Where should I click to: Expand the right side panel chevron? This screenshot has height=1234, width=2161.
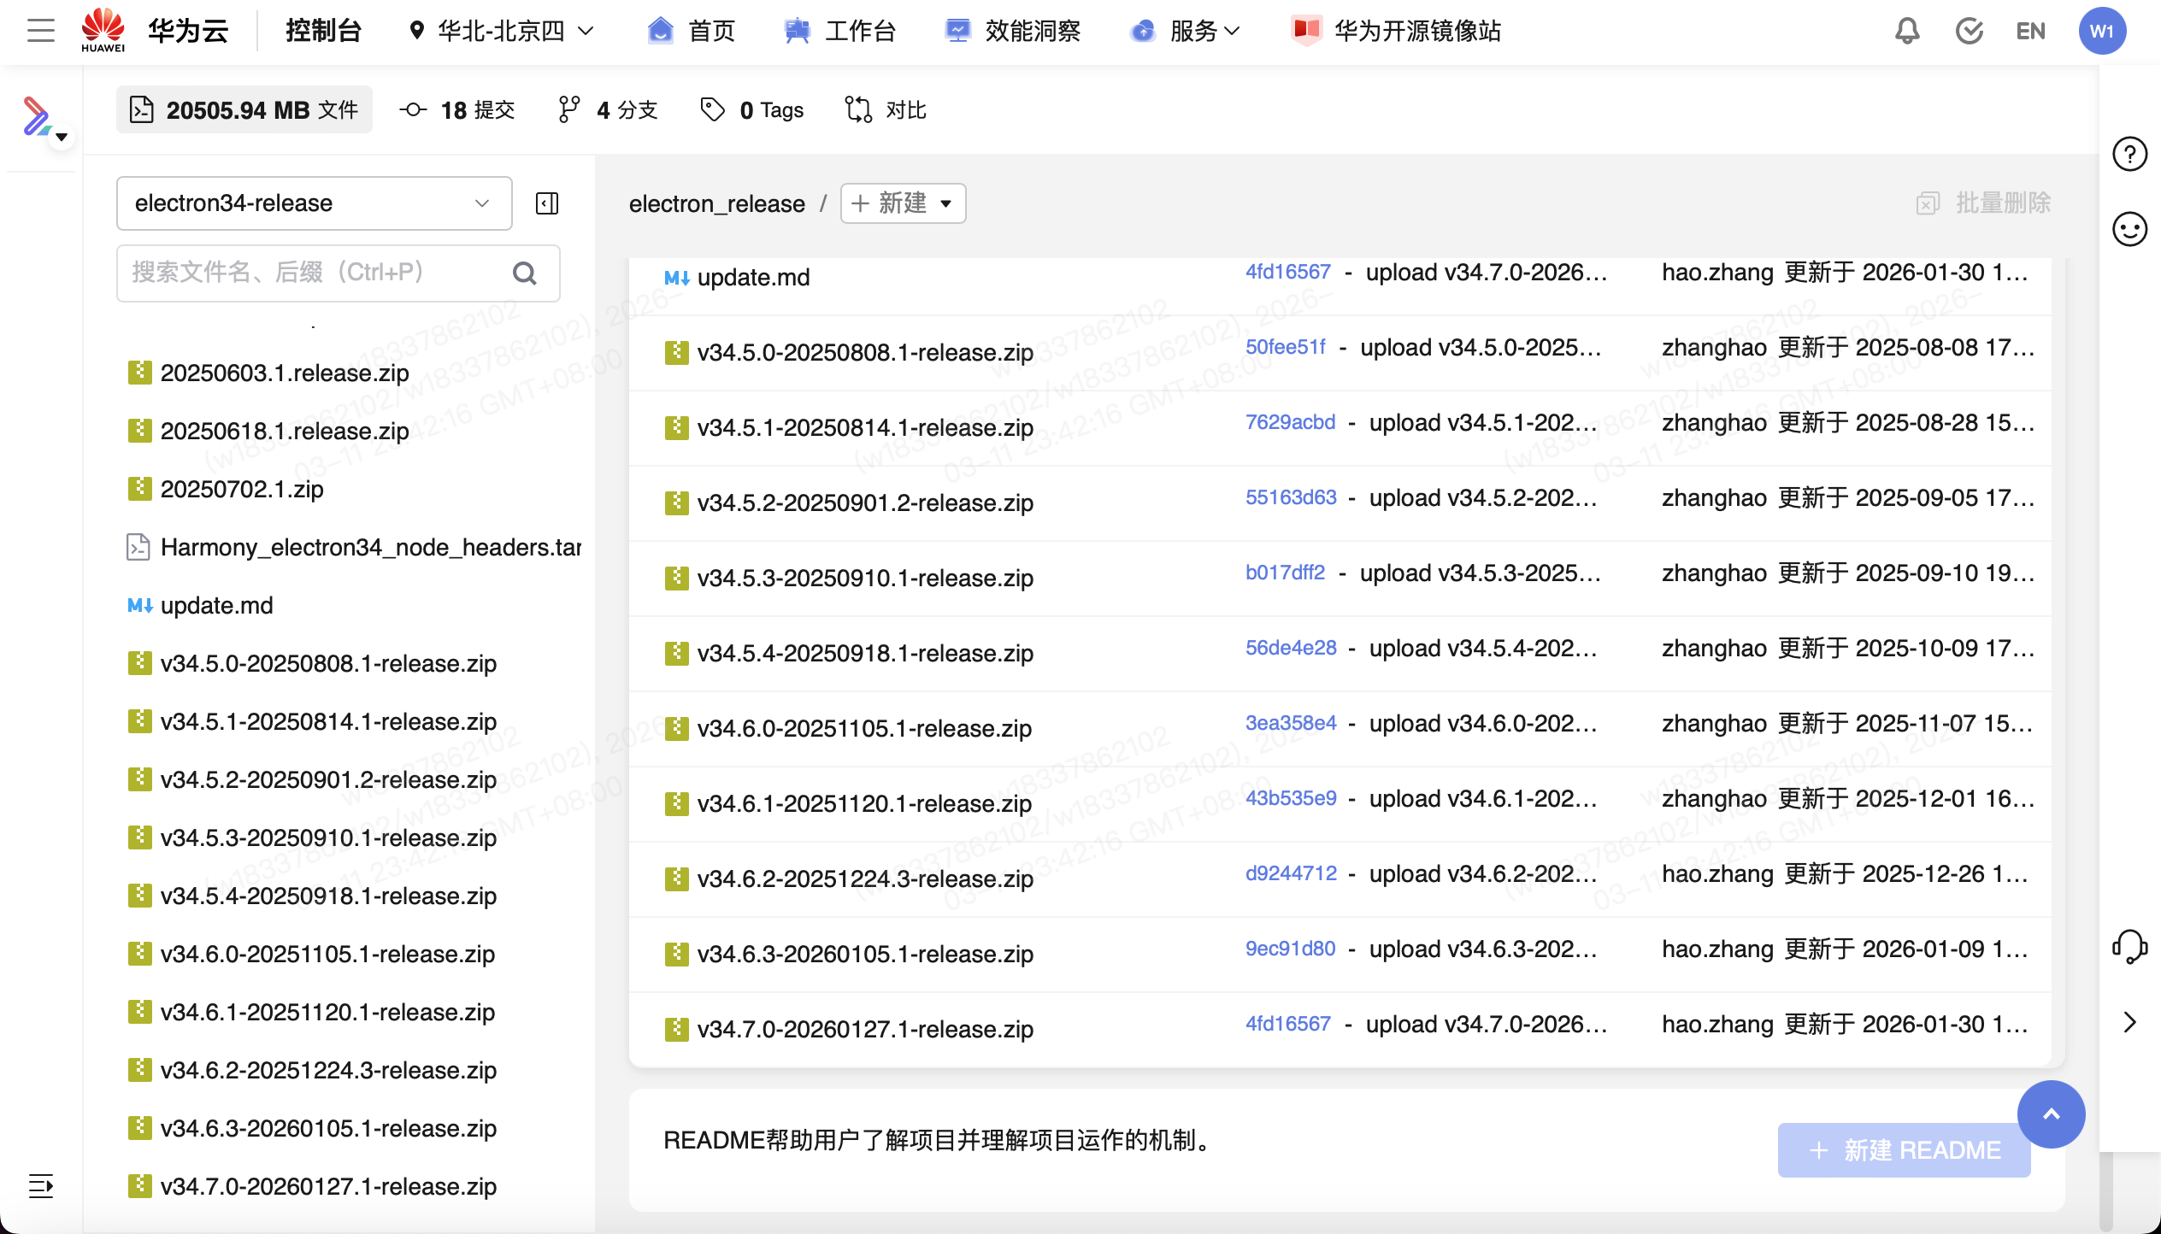click(2129, 1022)
